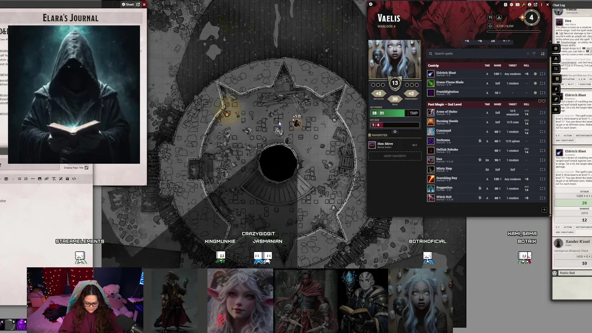
Task: Click the attack roll total 26 in chat
Action: click(x=584, y=203)
